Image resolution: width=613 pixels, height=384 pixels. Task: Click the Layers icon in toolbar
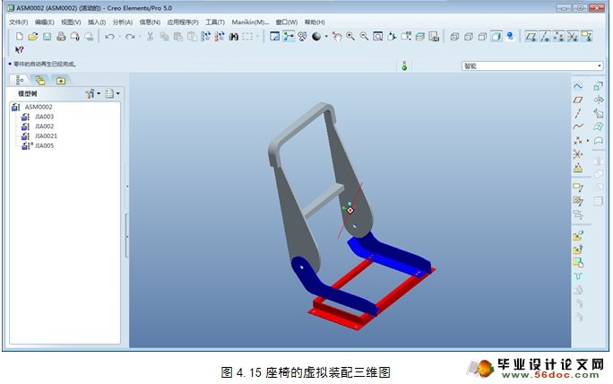(420, 37)
